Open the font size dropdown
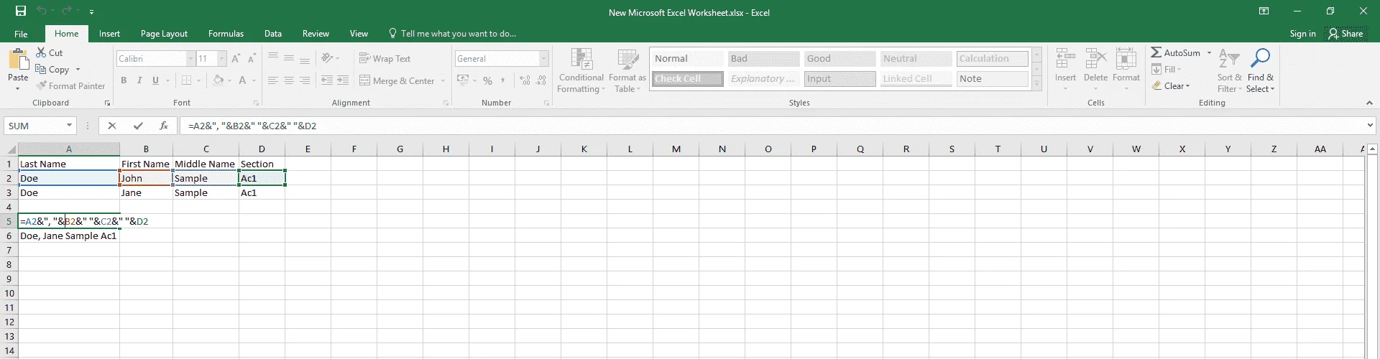 [x=221, y=59]
